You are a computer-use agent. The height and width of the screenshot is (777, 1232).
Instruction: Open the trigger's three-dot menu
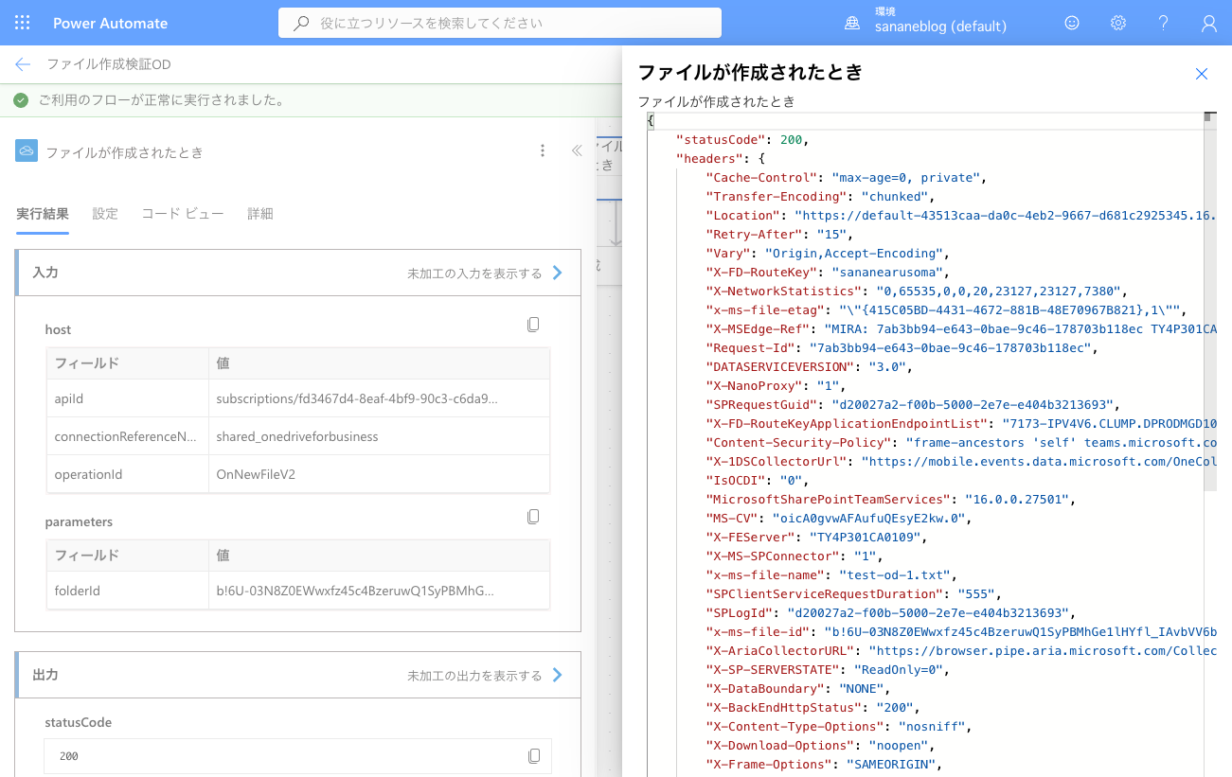(543, 150)
